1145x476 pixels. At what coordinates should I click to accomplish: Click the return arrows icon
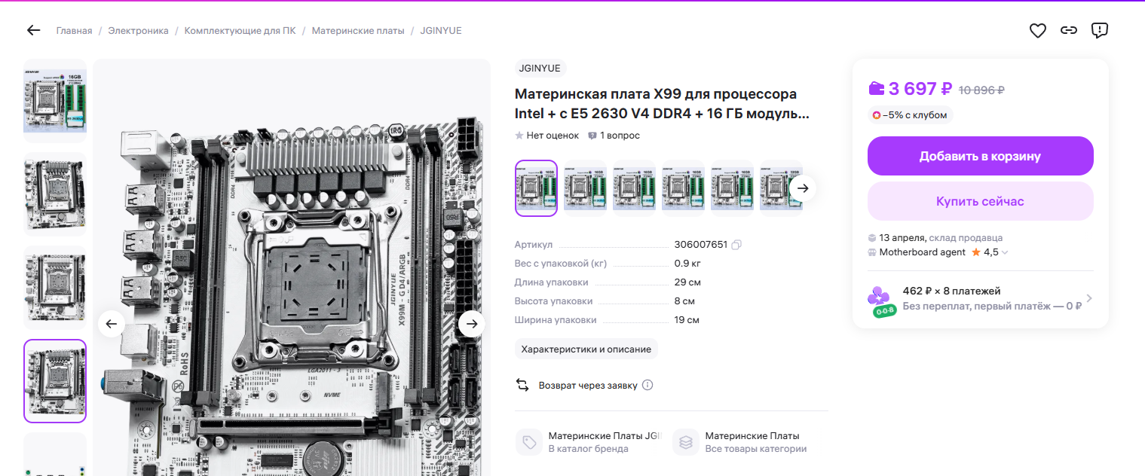pyautogui.click(x=522, y=385)
